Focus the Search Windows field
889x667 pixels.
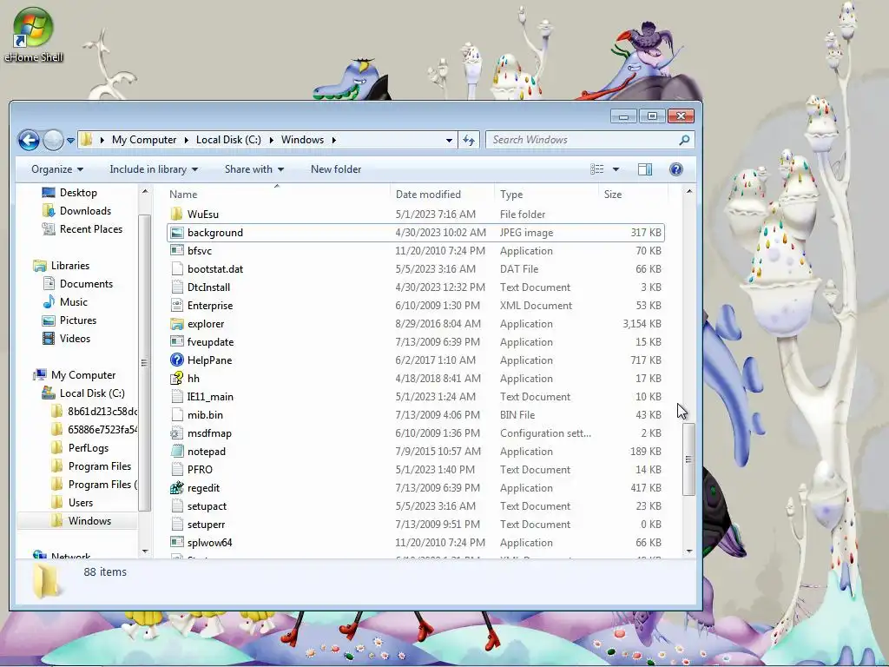point(589,140)
